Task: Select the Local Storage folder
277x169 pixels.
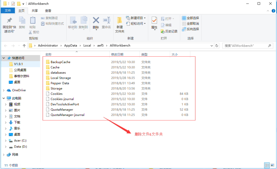Action: coord(61,78)
